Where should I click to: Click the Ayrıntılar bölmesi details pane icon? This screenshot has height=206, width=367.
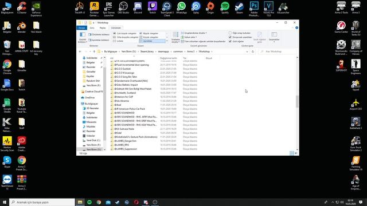[90, 40]
